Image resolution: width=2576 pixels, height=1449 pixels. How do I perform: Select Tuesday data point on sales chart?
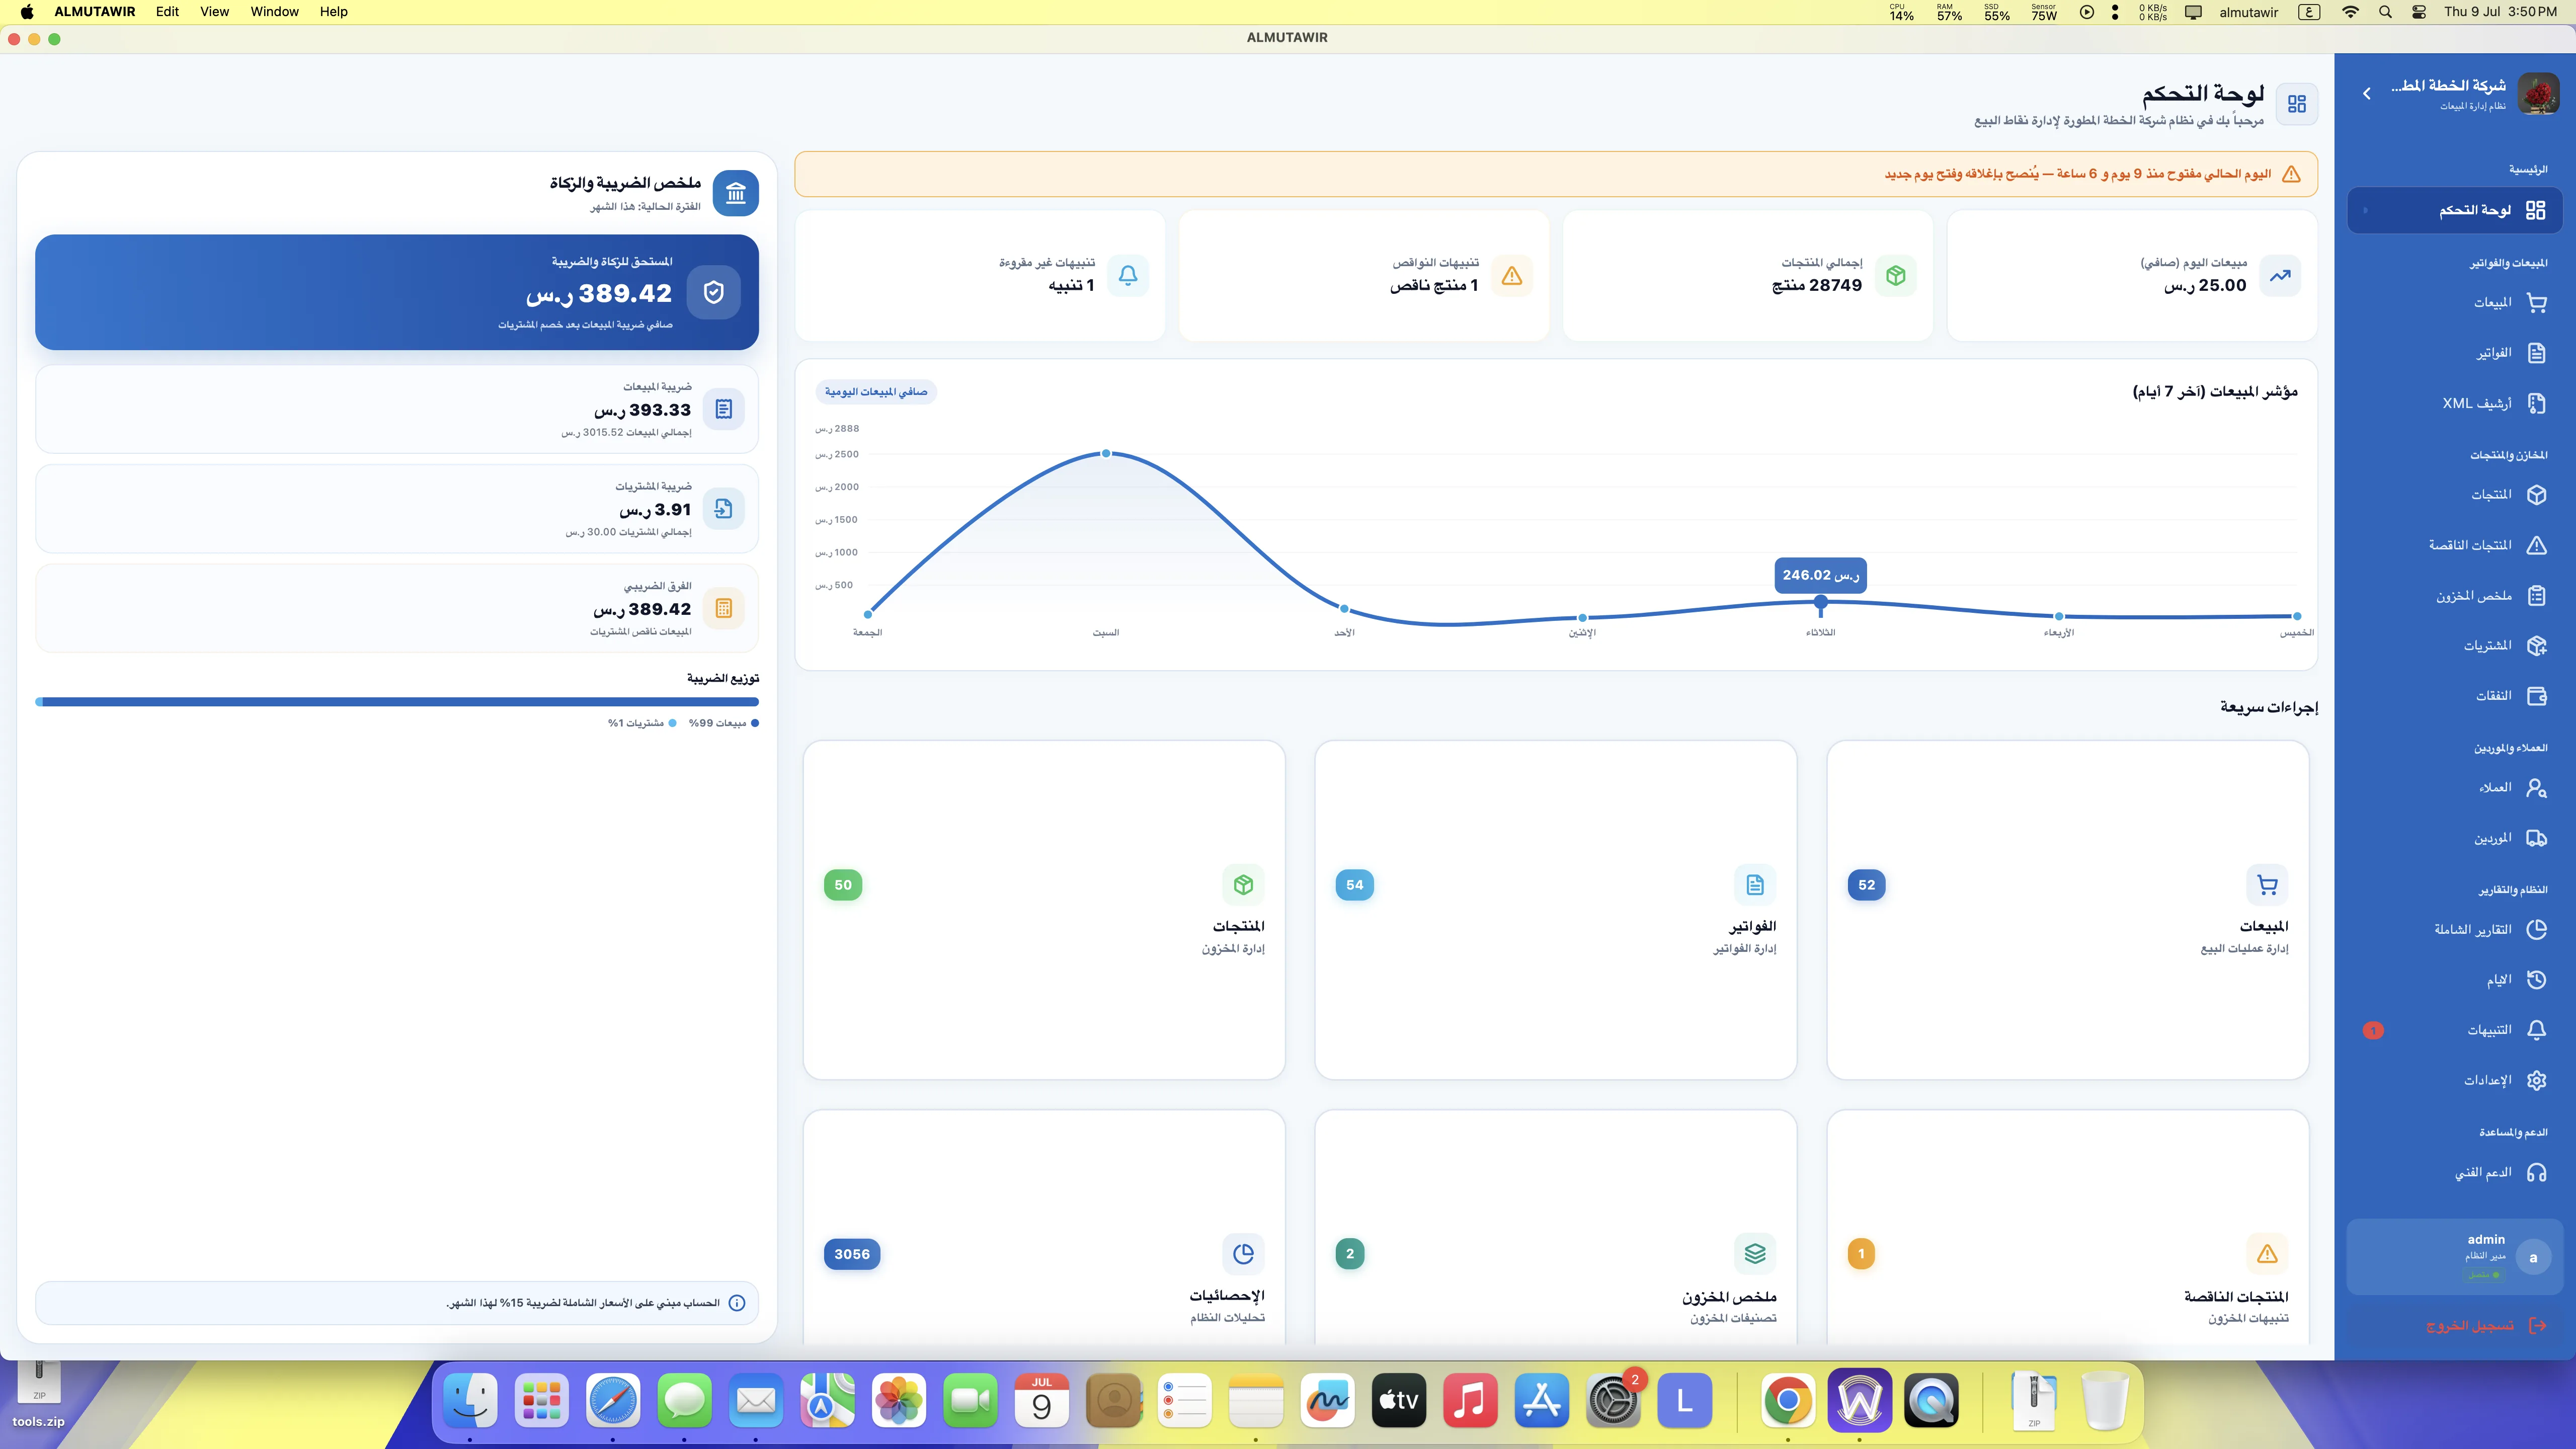click(1820, 602)
